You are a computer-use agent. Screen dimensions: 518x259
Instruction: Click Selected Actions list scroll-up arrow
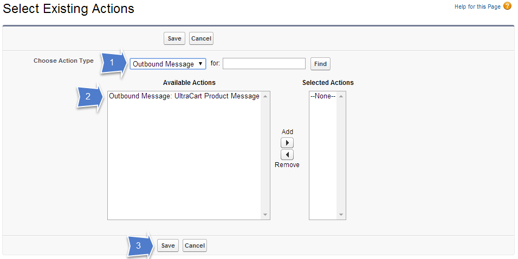click(x=341, y=96)
